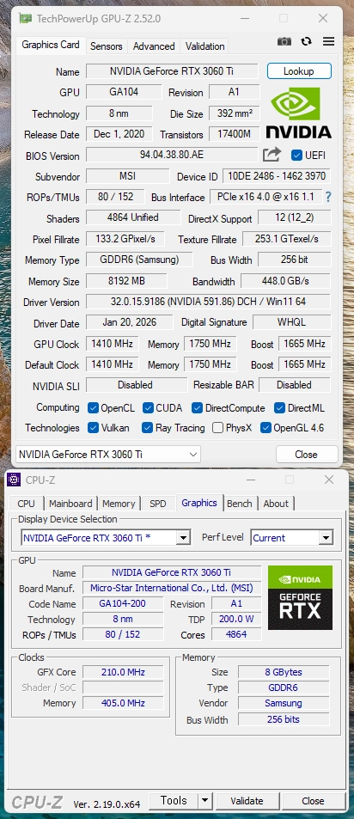Click the Close button in CPU-Z
The image size is (354, 819).
(x=313, y=800)
